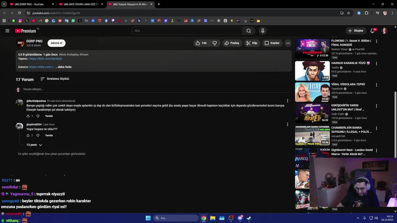Open the Twitch bookmark

[x=113, y=21]
